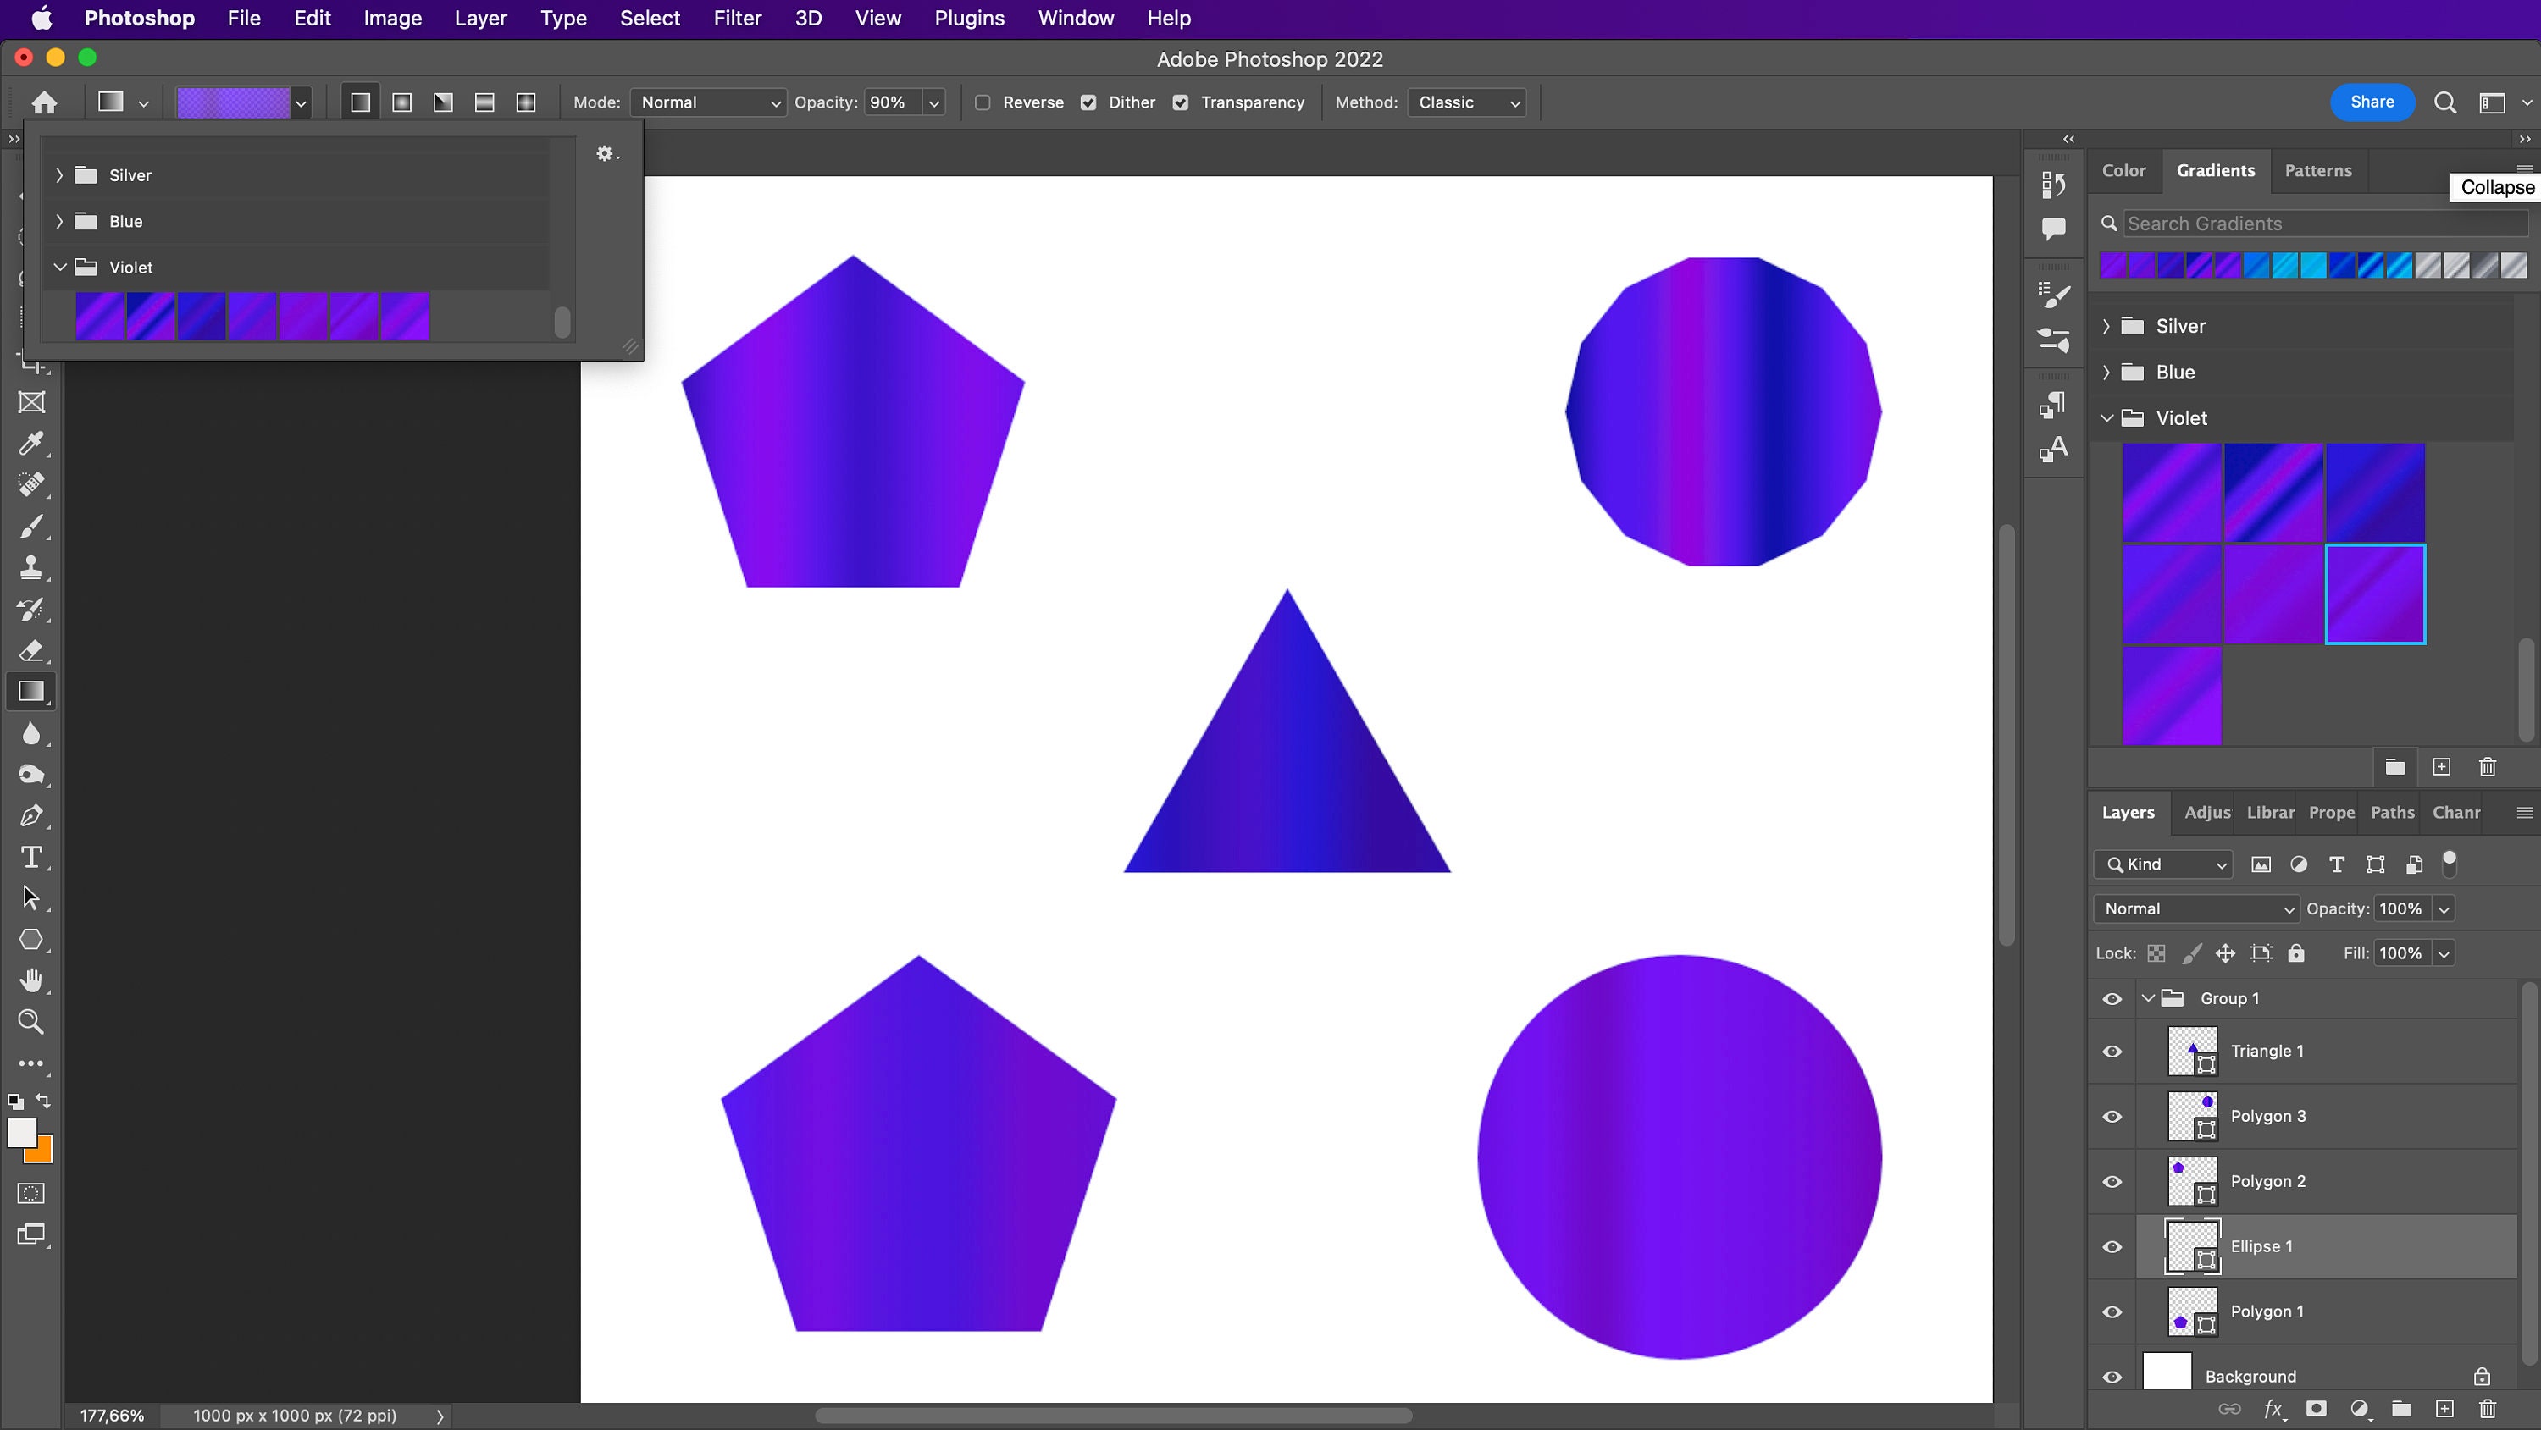Enable the Reverse gradient checkbox
The height and width of the screenshot is (1430, 2541).
point(983,102)
